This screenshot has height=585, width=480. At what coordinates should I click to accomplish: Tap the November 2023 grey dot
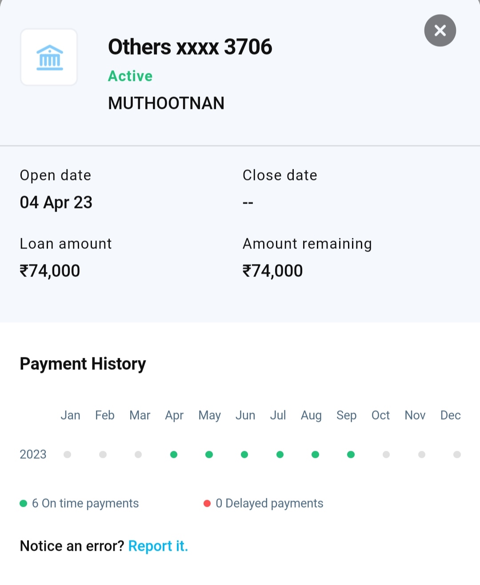pos(422,454)
